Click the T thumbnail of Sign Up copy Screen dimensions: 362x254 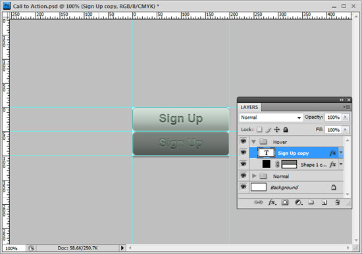click(266, 153)
